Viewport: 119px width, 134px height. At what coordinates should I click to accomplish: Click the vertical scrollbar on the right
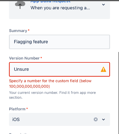pos(118,92)
